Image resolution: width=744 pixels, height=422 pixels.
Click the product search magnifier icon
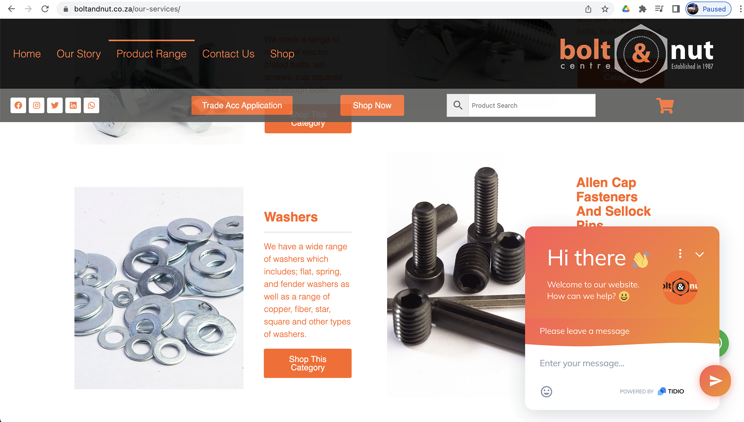coord(458,105)
